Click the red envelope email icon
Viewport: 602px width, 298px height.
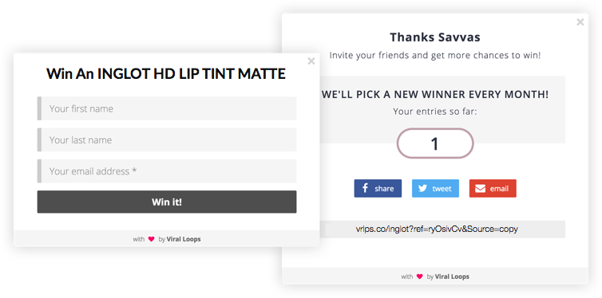coord(481,189)
